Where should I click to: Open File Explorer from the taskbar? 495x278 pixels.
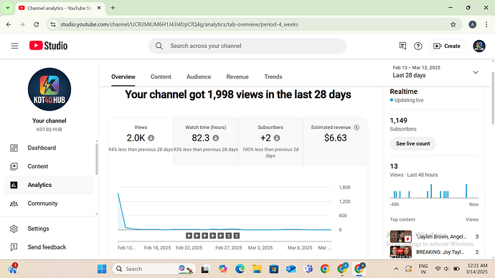click(x=257, y=269)
